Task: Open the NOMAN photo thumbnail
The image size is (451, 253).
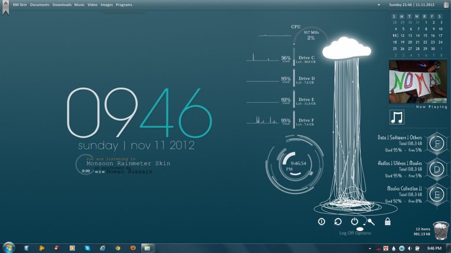Action: (418, 81)
